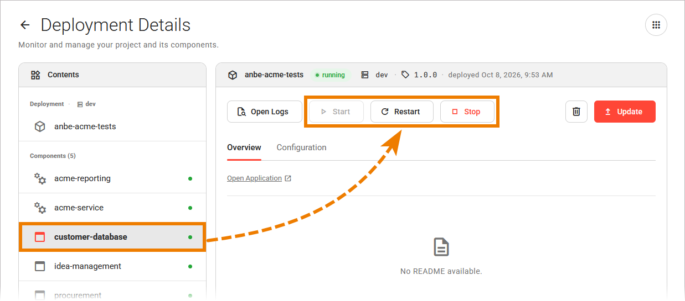Screen dimensions: 685x301
Task: Click the customer-database window icon
Action: point(40,237)
